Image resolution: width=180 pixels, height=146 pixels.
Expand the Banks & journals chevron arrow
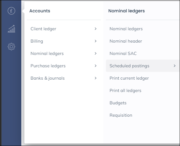[95, 78]
